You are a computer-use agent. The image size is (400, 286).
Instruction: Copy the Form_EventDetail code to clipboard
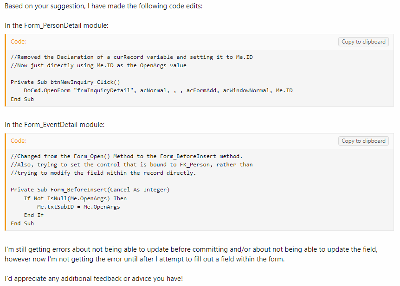click(363, 141)
